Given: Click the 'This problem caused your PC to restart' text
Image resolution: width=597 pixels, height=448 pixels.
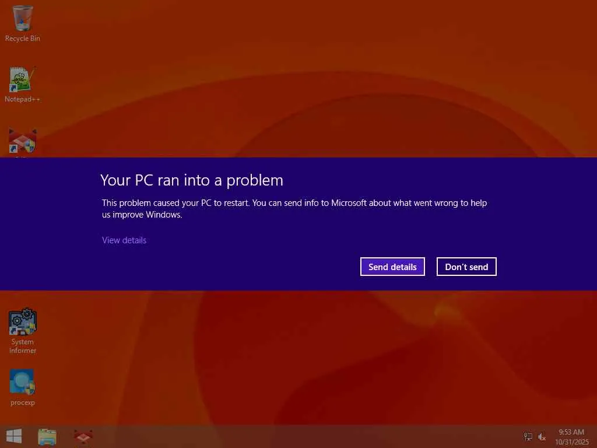Looking at the screenshot, I should 175,203.
